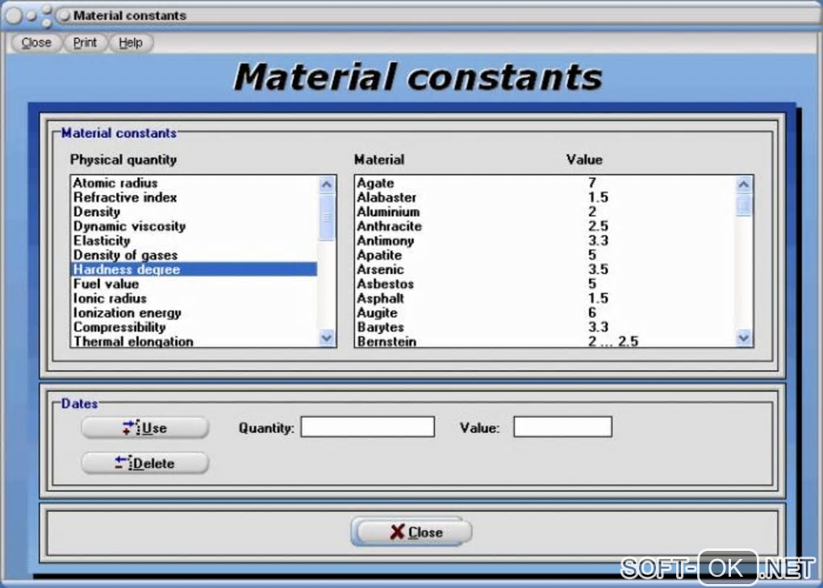Click scroll up arrow in Material list
Screen dimensions: 823x588
pyautogui.click(x=743, y=185)
